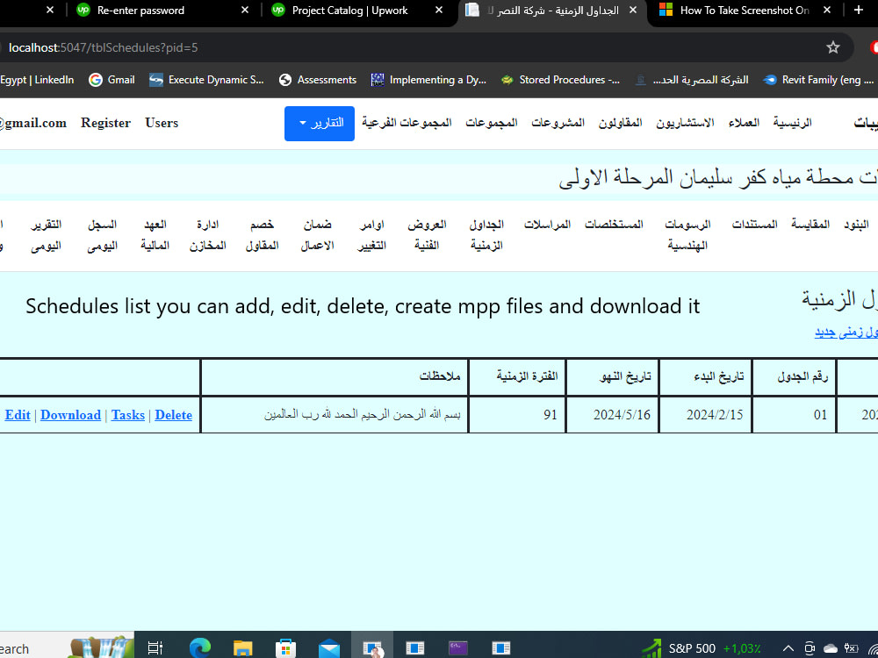
Task: Open the المستخلصات project section
Action: (614, 225)
